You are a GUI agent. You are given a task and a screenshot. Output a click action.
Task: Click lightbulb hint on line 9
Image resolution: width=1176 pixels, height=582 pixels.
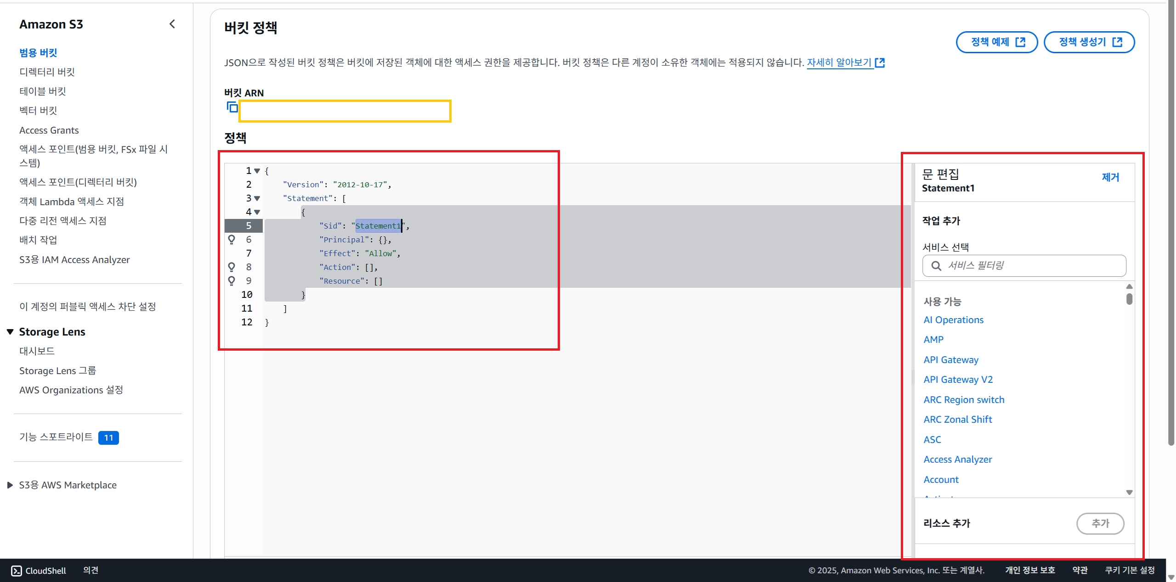pyautogui.click(x=232, y=280)
